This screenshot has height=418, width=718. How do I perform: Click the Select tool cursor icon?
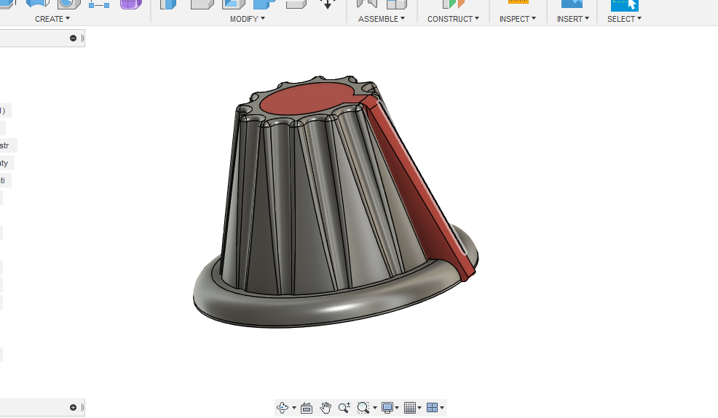[x=625, y=4]
